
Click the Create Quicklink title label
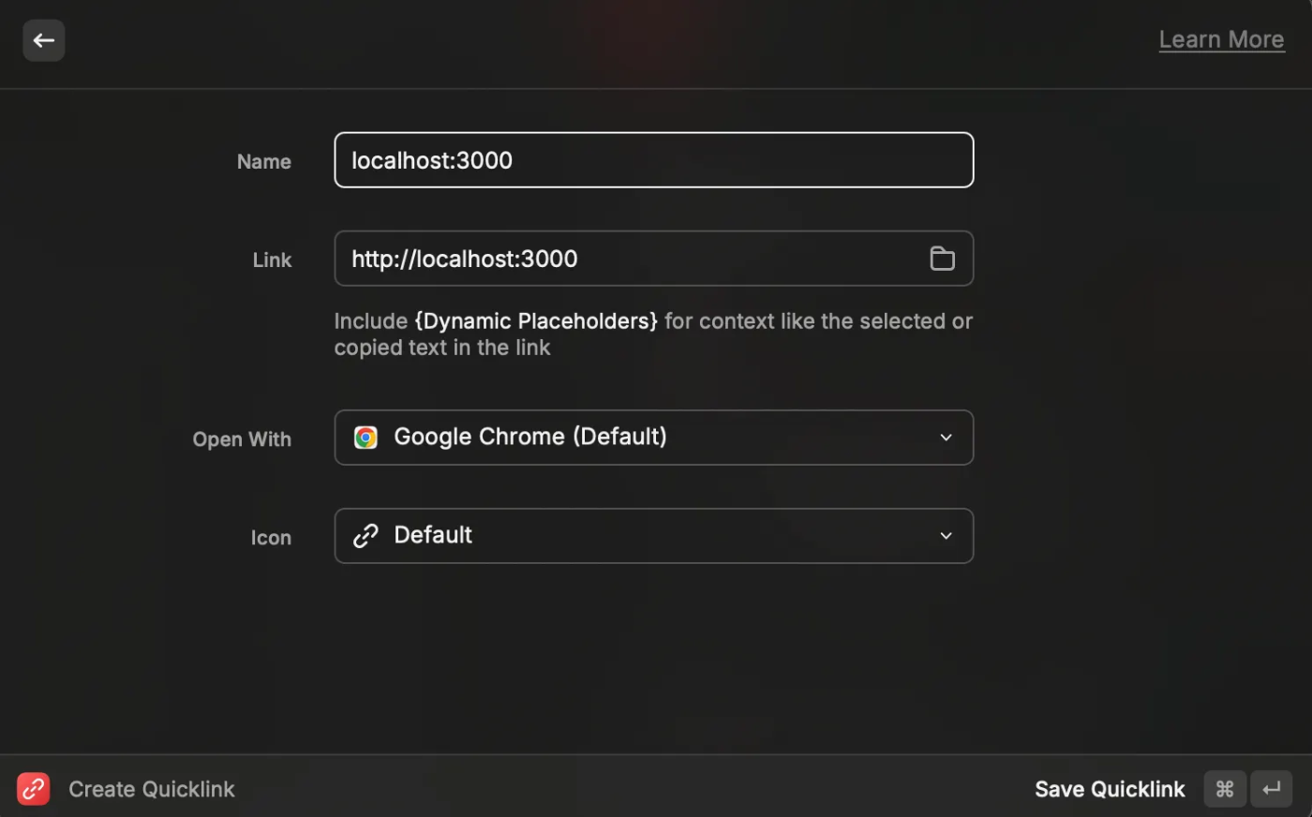152,789
